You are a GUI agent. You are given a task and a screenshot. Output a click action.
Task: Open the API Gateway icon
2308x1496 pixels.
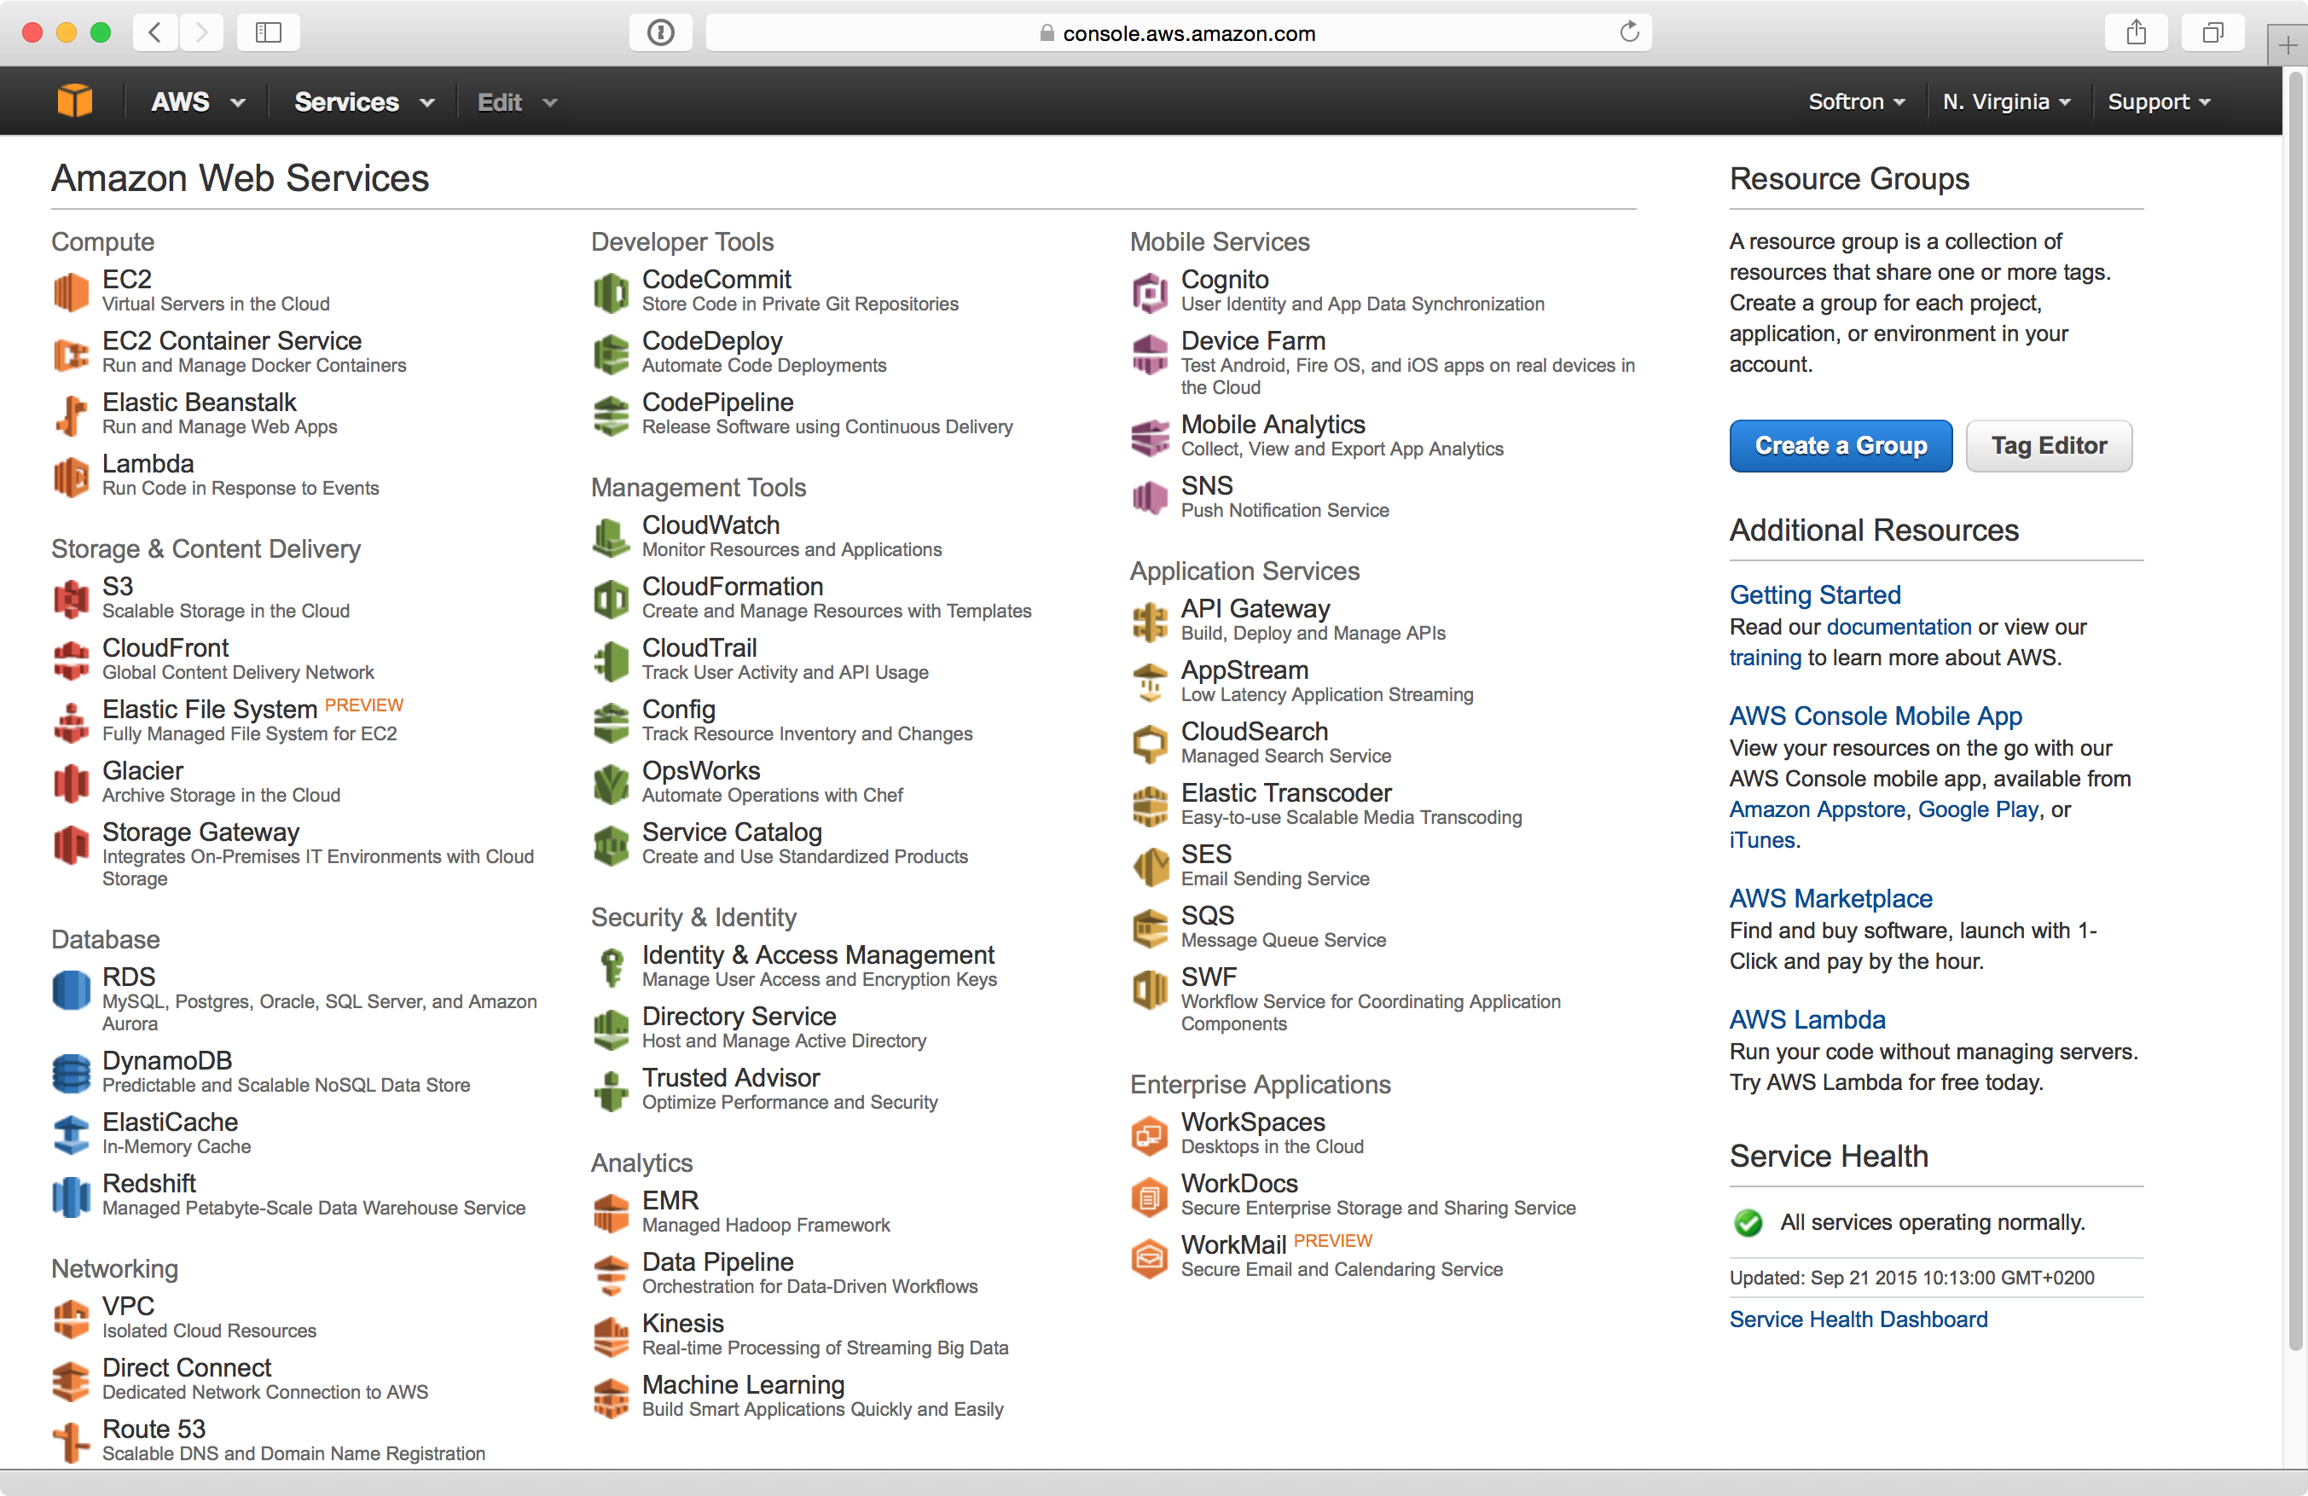(1150, 621)
